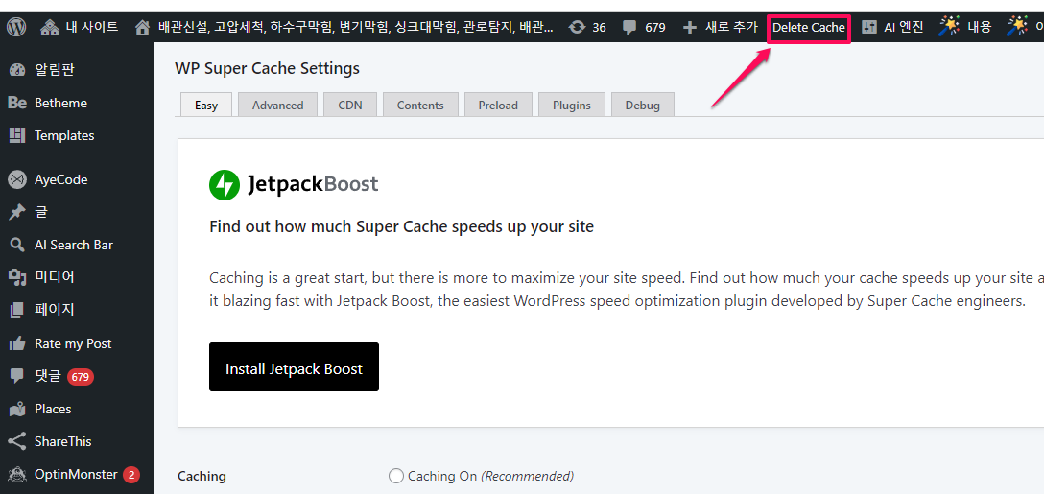Click the JetpackBoost wordmark text
The width and height of the screenshot is (1044, 494).
(x=313, y=184)
